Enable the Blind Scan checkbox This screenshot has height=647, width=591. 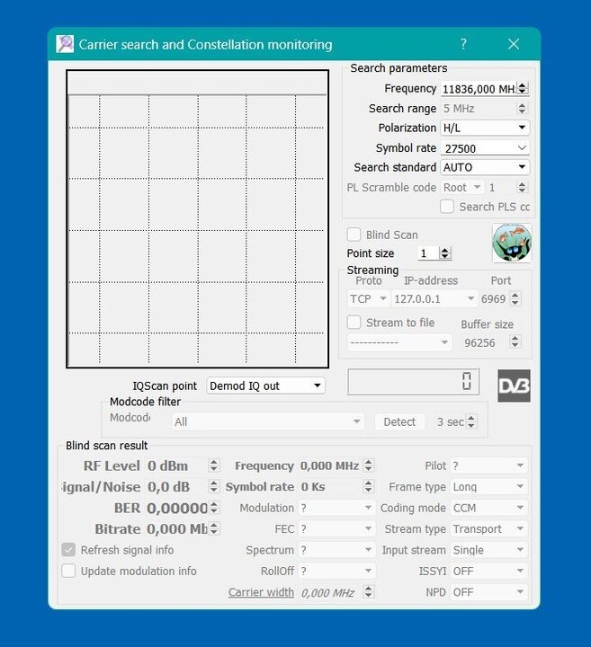(354, 235)
